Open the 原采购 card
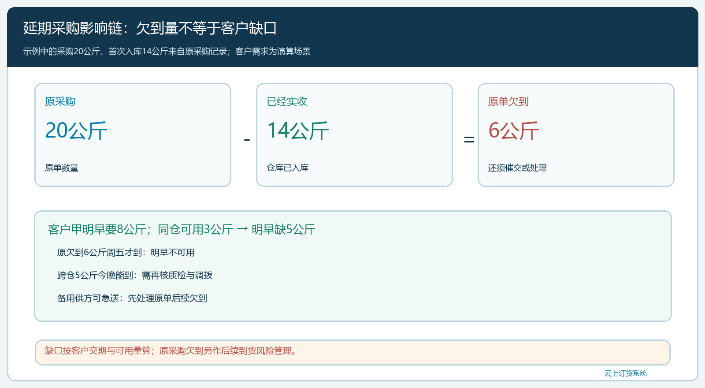Image resolution: width=705 pixels, height=388 pixels. 133,135
